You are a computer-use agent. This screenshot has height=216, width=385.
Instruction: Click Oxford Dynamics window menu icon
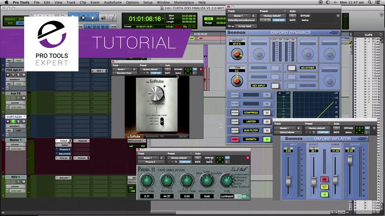[x=338, y=16]
